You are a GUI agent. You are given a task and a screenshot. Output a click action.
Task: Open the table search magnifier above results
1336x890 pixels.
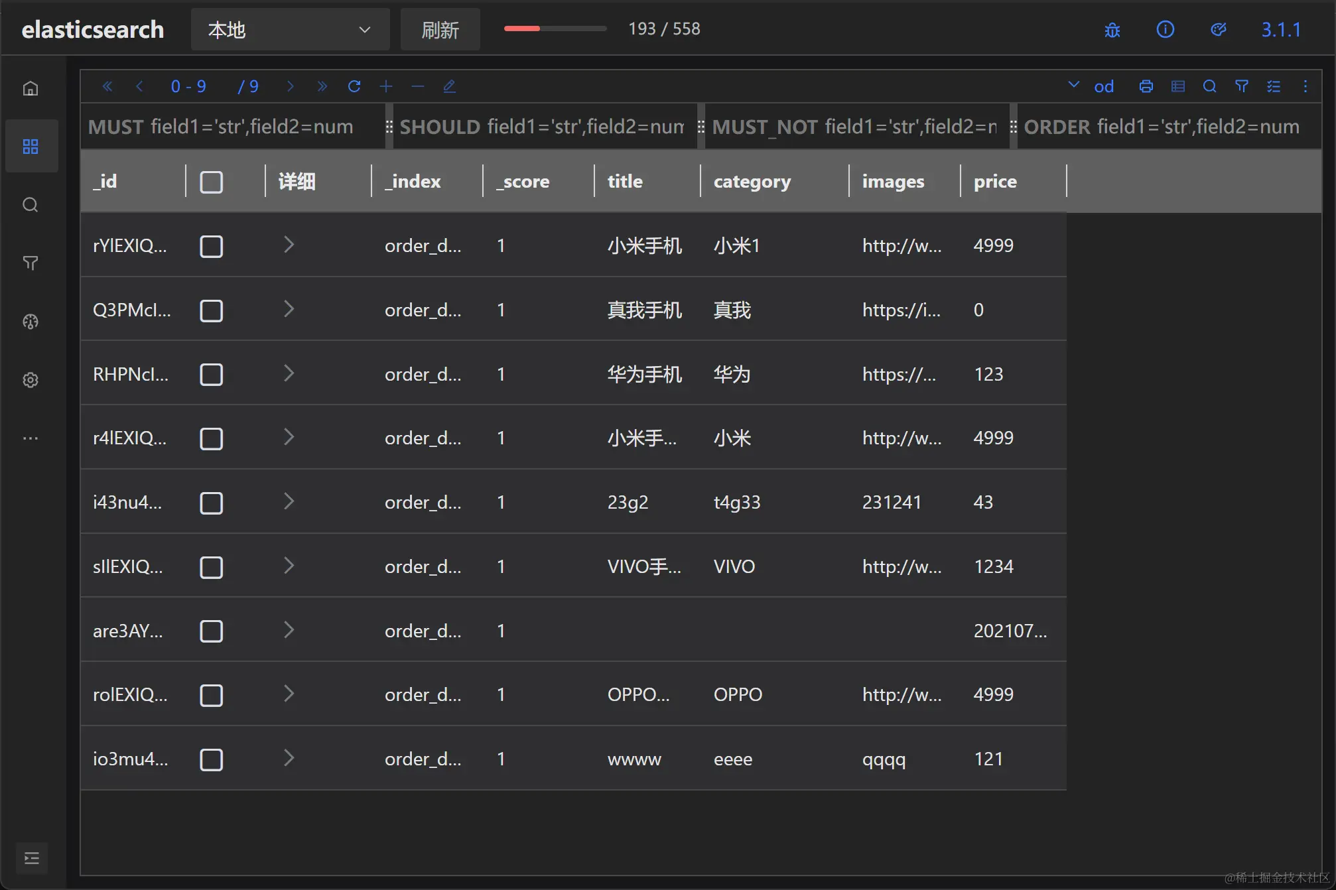(x=1209, y=86)
